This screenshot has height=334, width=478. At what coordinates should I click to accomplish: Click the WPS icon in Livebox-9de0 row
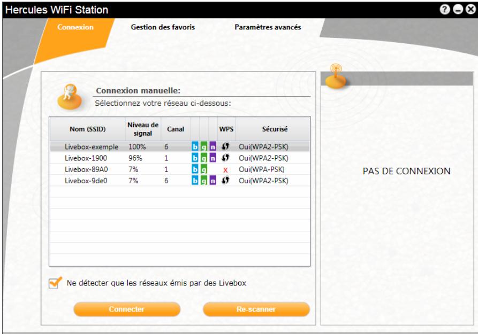pyautogui.click(x=225, y=180)
